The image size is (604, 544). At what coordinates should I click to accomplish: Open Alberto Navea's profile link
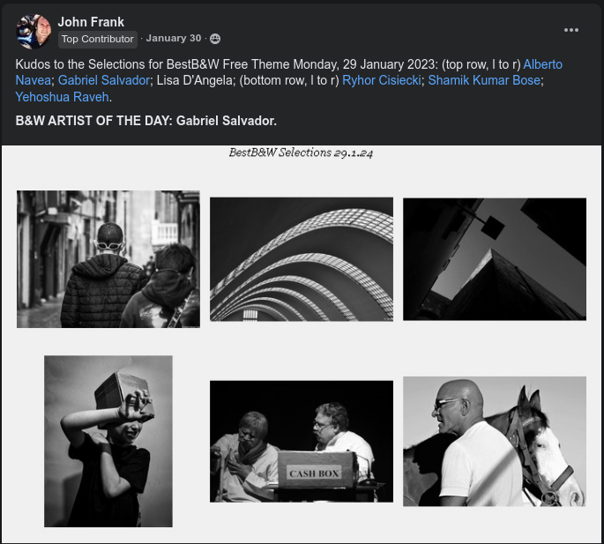[542, 64]
